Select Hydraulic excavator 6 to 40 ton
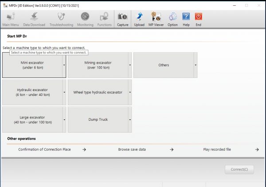Image resolution: width=266 pixels, height=187 pixels. coord(32,92)
